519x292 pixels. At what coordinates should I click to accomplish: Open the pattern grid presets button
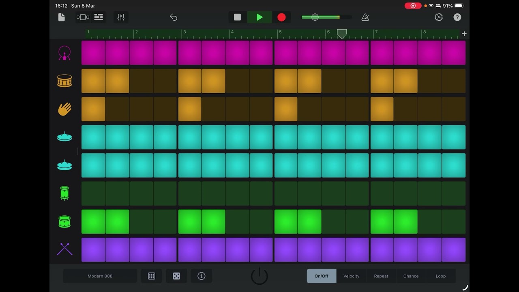pos(152,276)
